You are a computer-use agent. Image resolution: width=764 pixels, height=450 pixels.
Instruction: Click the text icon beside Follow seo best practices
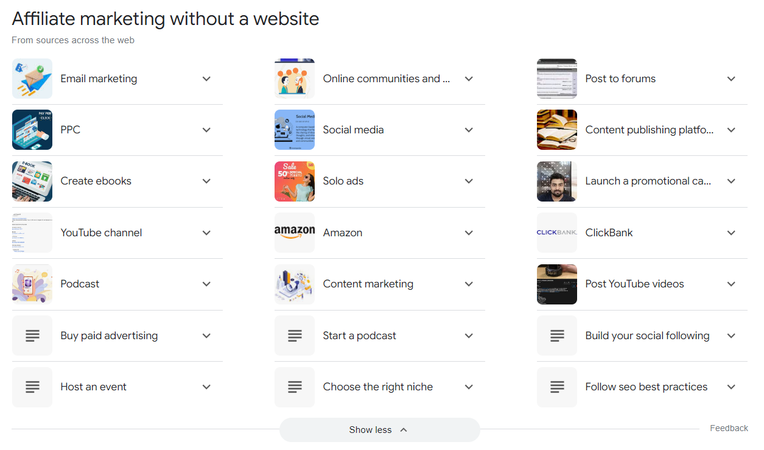pos(557,387)
